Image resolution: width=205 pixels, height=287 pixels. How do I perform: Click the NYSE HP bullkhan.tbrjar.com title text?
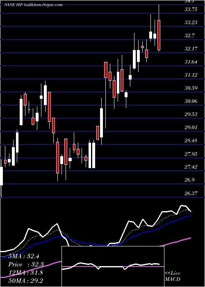point(33,5)
